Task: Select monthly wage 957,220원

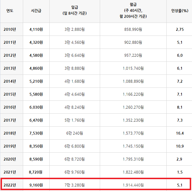Action: 133,55
